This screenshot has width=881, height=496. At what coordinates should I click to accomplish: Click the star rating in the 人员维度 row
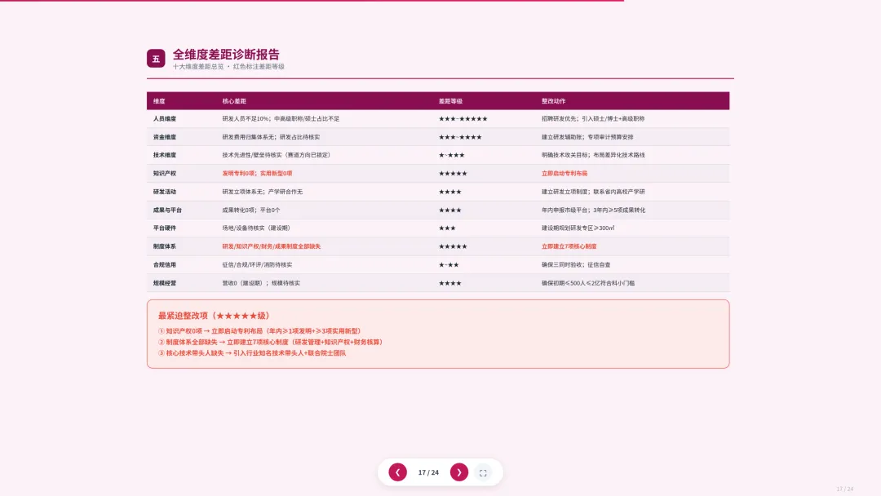click(463, 118)
